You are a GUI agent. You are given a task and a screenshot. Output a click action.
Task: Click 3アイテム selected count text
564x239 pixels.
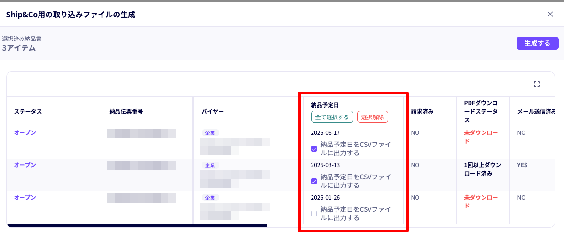(x=19, y=48)
